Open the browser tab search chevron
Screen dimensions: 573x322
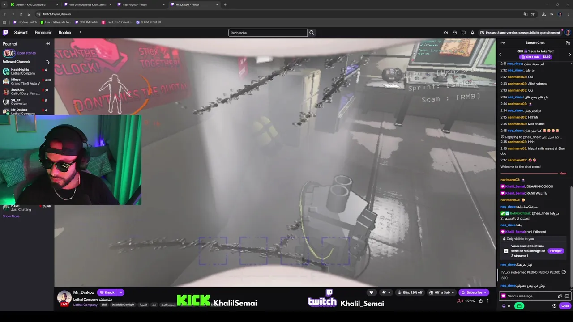[4, 4]
